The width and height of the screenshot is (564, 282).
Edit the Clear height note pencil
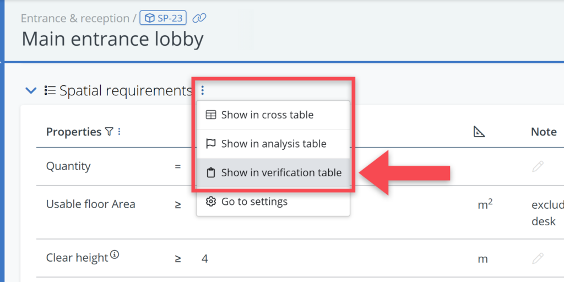538,258
